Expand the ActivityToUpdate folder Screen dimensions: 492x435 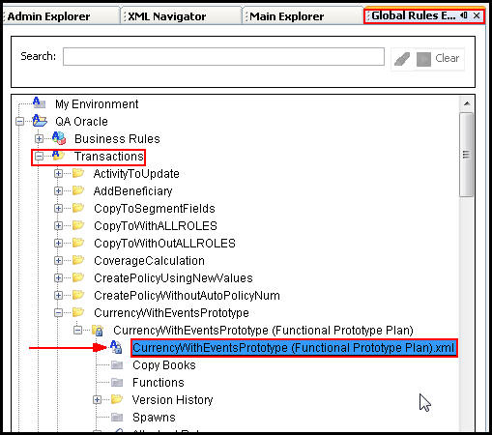click(58, 174)
